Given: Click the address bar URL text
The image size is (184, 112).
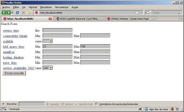Looking at the screenshot, I should click(51, 13).
